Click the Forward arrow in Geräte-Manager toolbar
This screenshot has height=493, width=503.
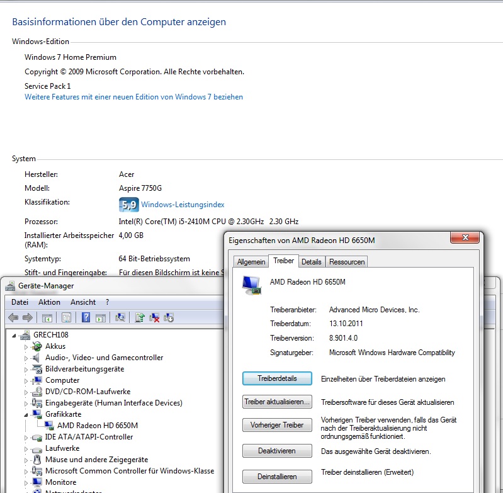click(28, 317)
